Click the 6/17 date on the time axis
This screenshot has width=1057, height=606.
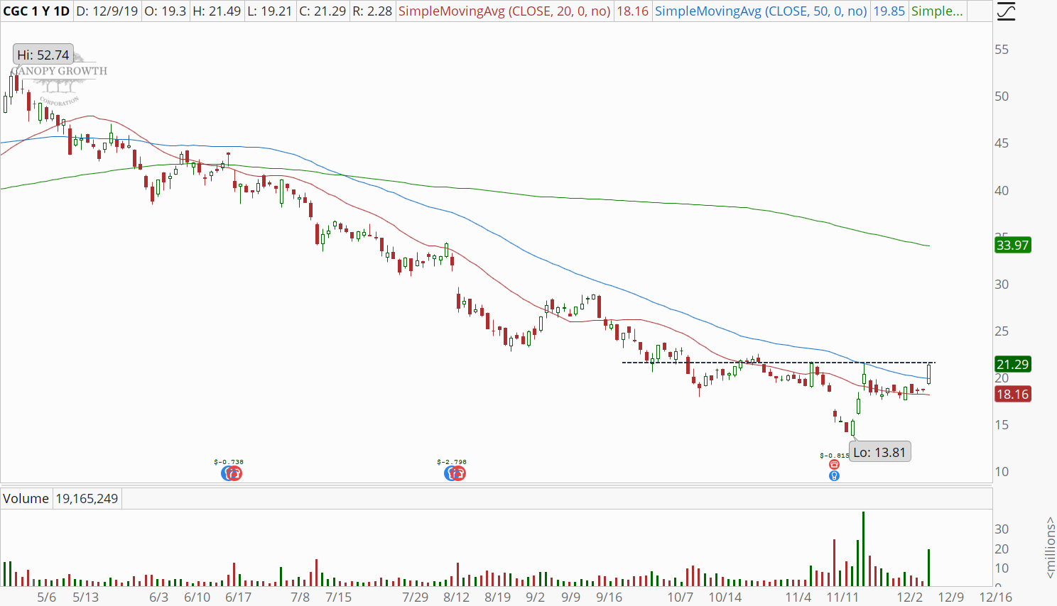coord(239,597)
